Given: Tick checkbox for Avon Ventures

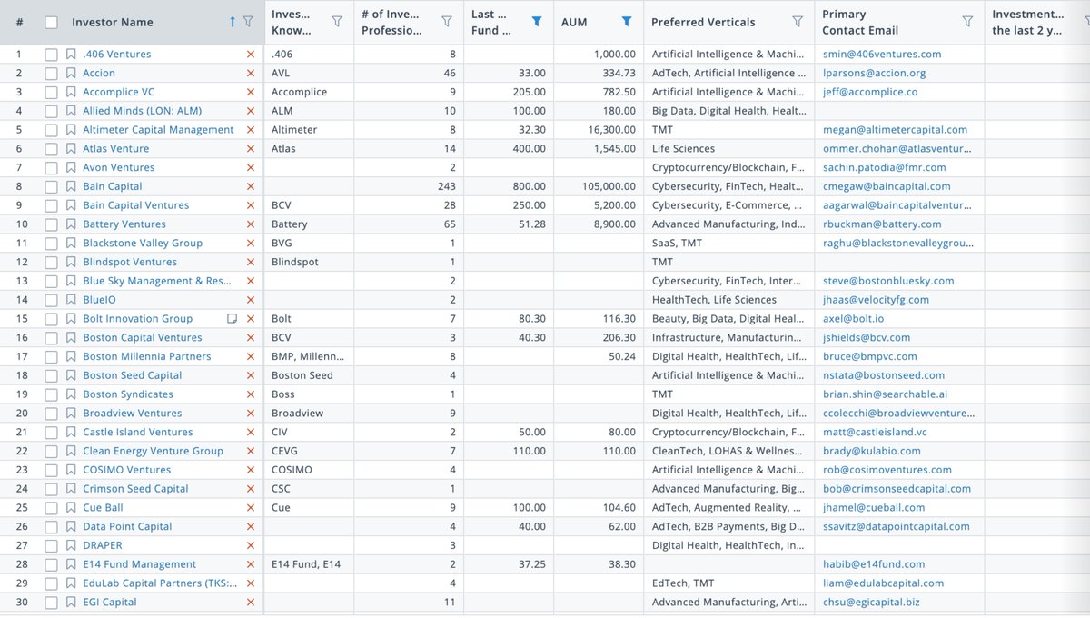Looking at the screenshot, I should (x=52, y=167).
